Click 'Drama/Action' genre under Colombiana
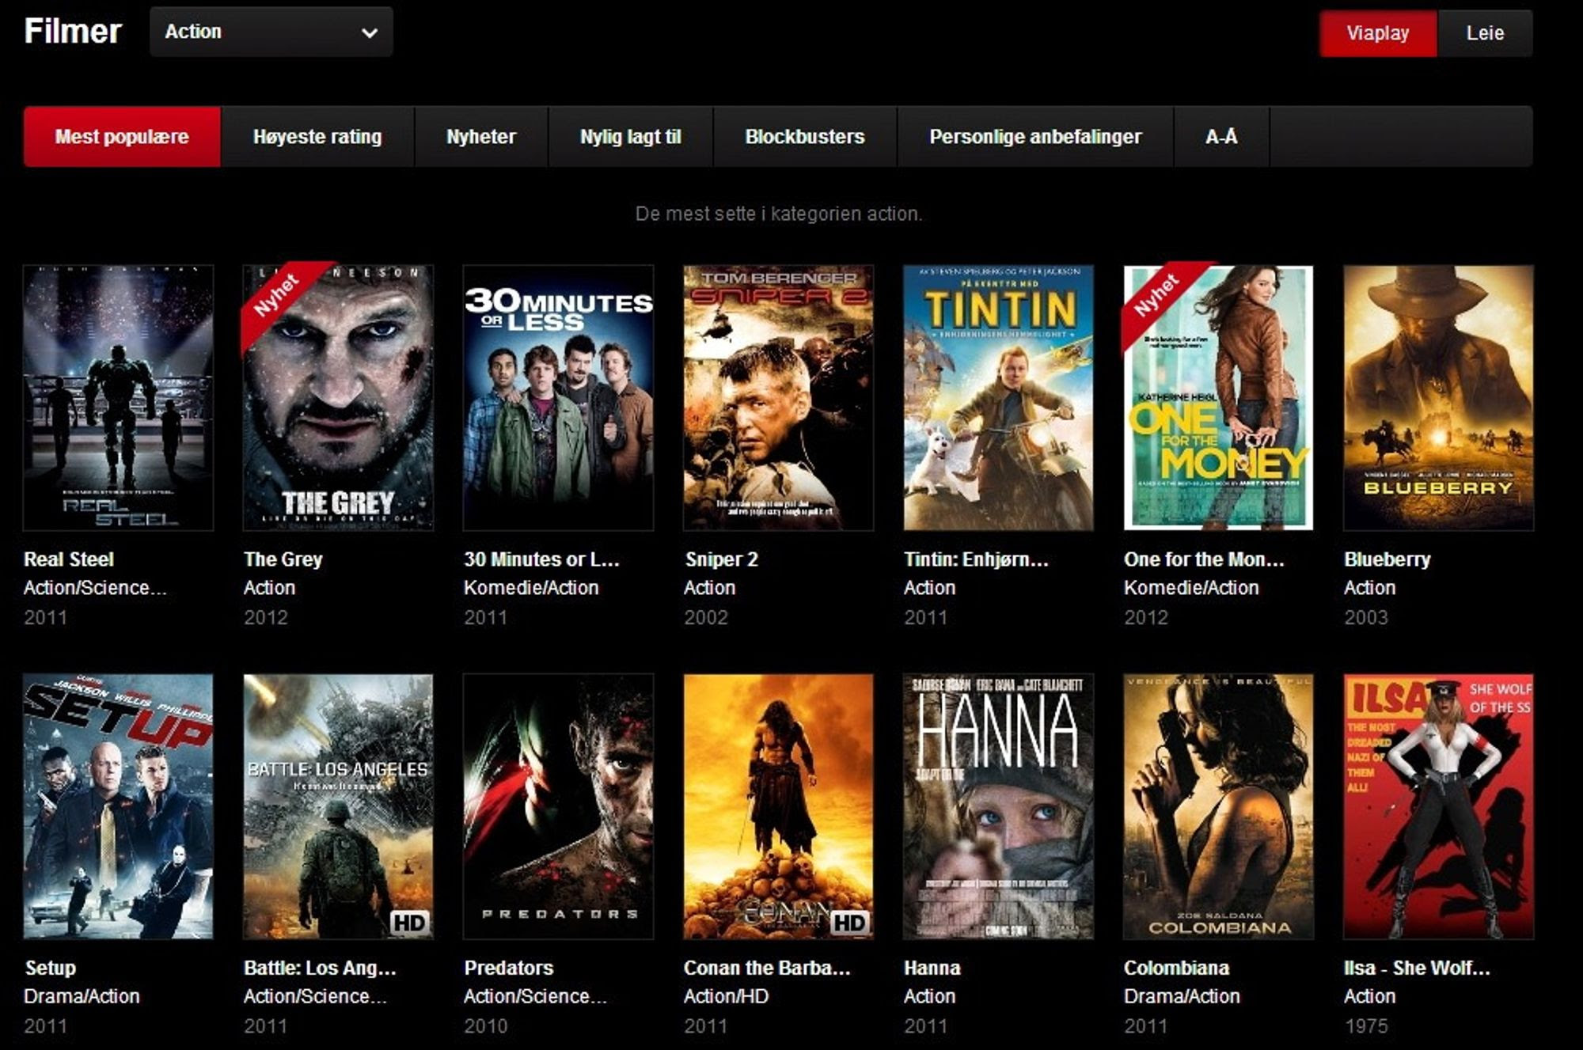 (x=1182, y=996)
